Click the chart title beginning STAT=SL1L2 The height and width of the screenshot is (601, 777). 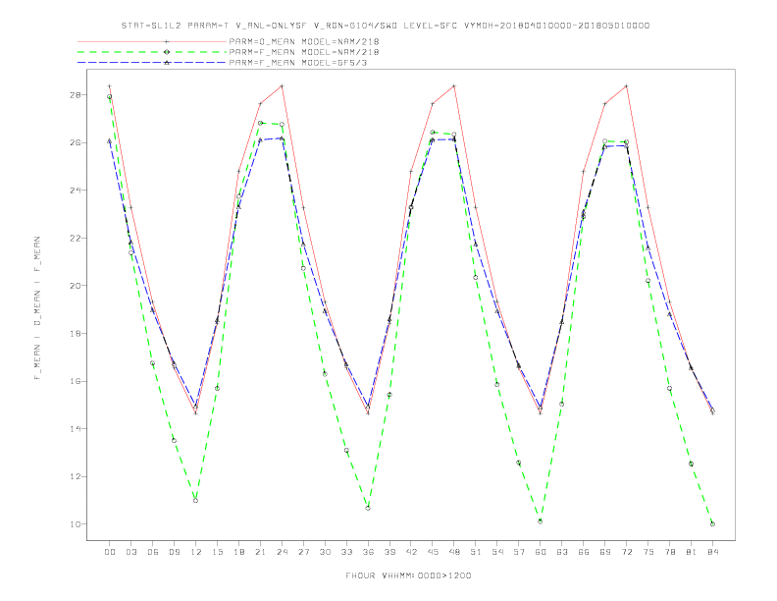click(x=385, y=26)
